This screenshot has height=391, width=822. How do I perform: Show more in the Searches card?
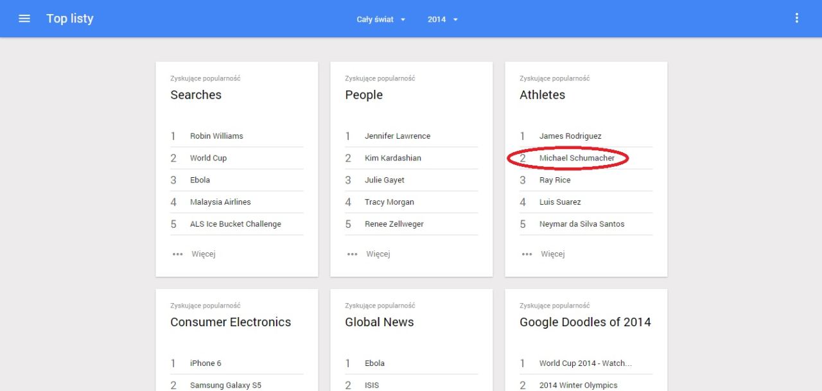coord(194,254)
